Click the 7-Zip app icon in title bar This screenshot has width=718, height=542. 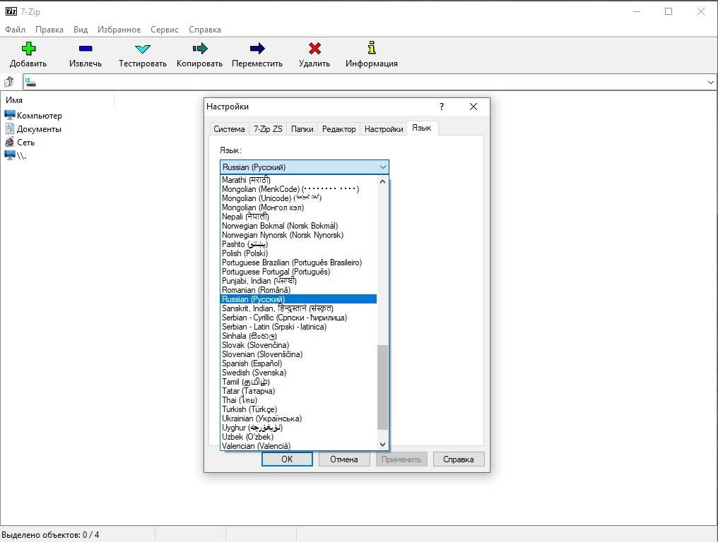pyautogui.click(x=11, y=11)
